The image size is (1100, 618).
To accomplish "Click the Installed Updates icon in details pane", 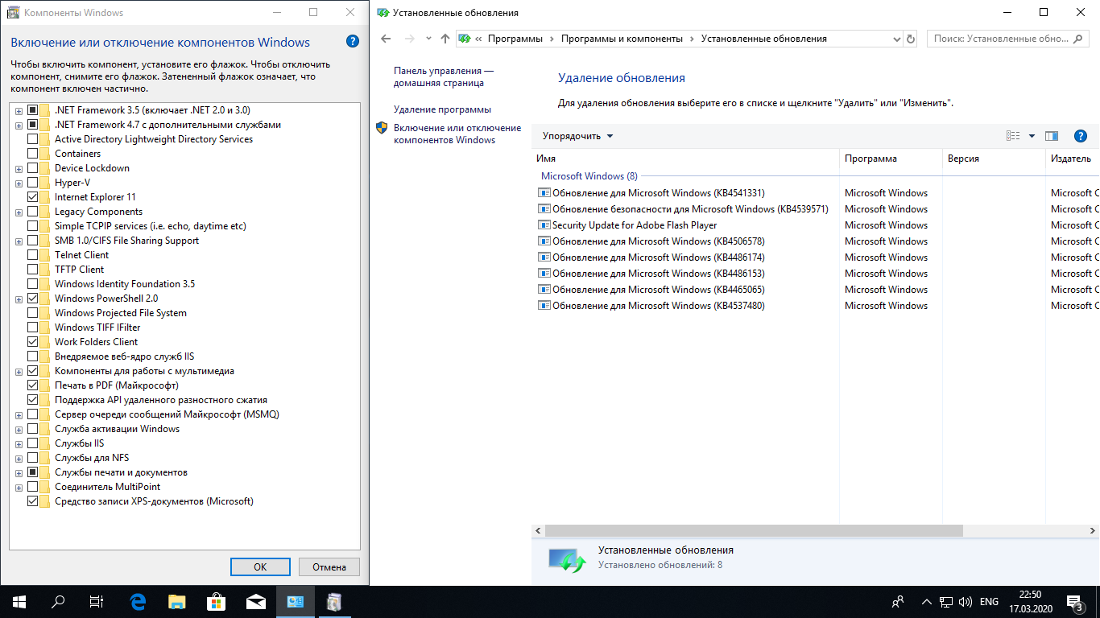I will pos(567,558).
